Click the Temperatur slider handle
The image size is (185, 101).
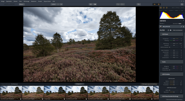(x=174, y=39)
